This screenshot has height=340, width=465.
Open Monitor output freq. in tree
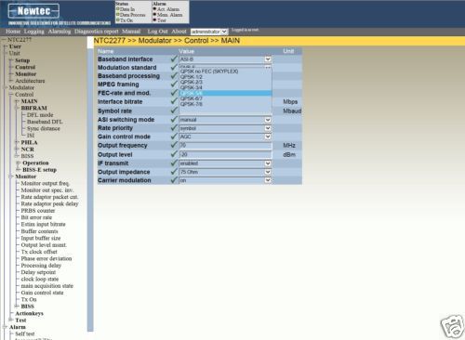point(46,183)
